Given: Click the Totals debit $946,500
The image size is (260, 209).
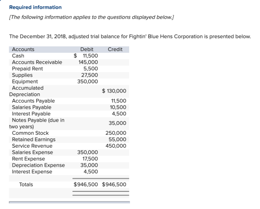Looking at the screenshot, I should [86, 184].
